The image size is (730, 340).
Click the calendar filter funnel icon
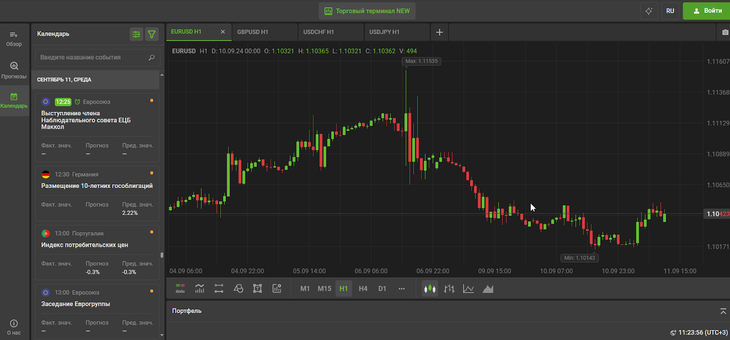(152, 34)
